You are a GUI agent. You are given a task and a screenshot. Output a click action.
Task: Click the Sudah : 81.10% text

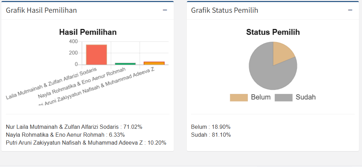(211, 135)
